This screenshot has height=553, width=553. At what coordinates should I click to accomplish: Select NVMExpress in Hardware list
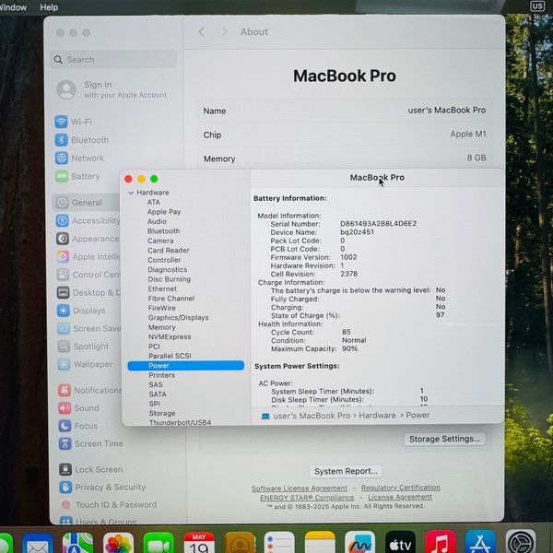[170, 336]
